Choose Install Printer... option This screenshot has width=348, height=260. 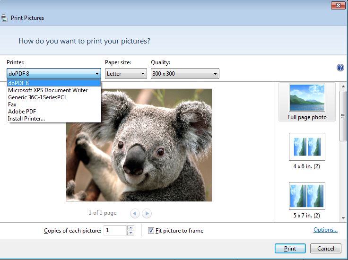(x=26, y=118)
